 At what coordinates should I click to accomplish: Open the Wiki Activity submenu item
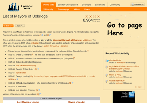(48, 9)
